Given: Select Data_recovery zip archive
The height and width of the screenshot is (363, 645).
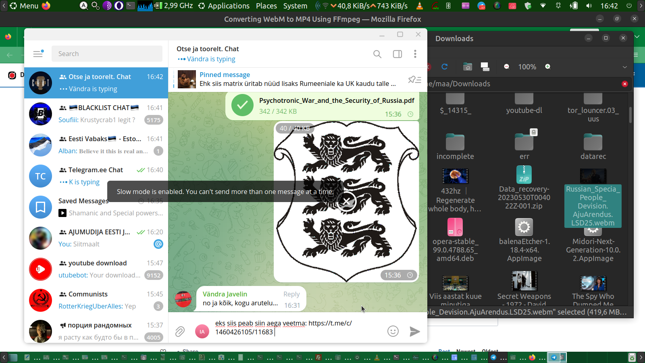Looking at the screenshot, I should click(524, 188).
